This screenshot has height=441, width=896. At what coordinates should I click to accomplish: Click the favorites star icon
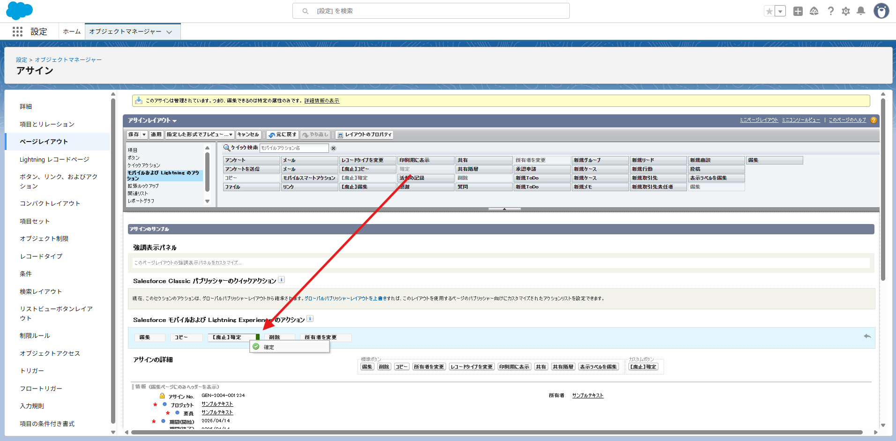tap(769, 11)
